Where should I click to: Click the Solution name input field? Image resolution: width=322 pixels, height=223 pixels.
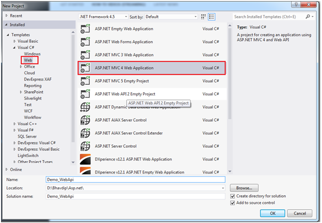(136, 196)
